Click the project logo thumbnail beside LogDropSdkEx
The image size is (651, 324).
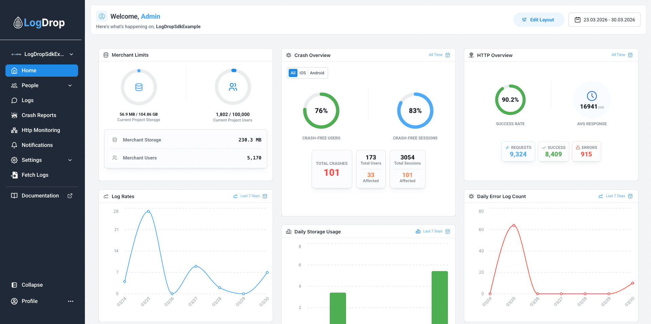tap(16, 54)
